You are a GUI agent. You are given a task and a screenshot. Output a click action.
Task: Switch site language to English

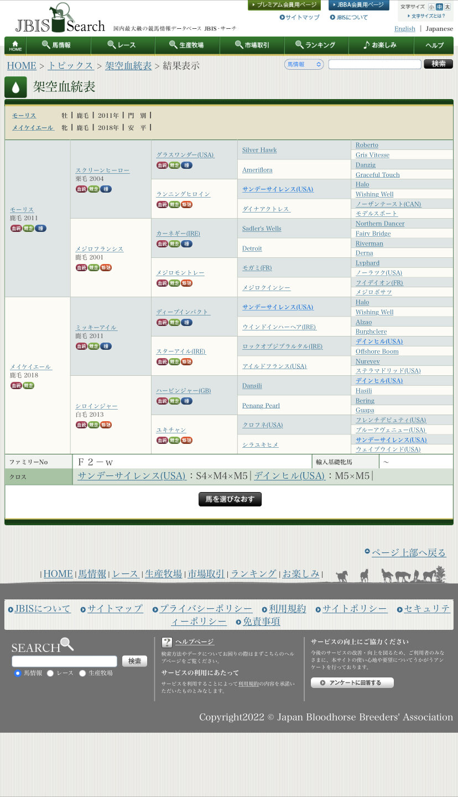point(405,29)
